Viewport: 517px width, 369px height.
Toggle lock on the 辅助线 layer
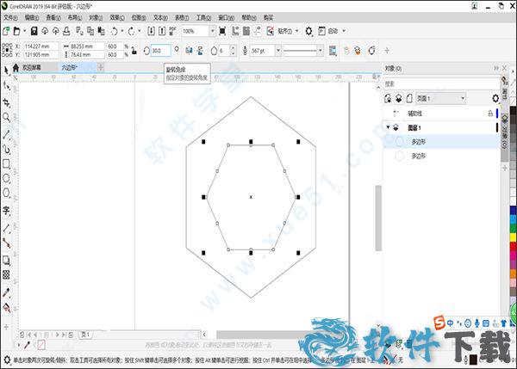pos(490,113)
